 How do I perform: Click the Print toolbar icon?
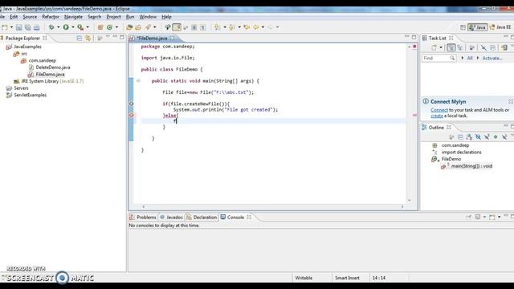coord(37,27)
